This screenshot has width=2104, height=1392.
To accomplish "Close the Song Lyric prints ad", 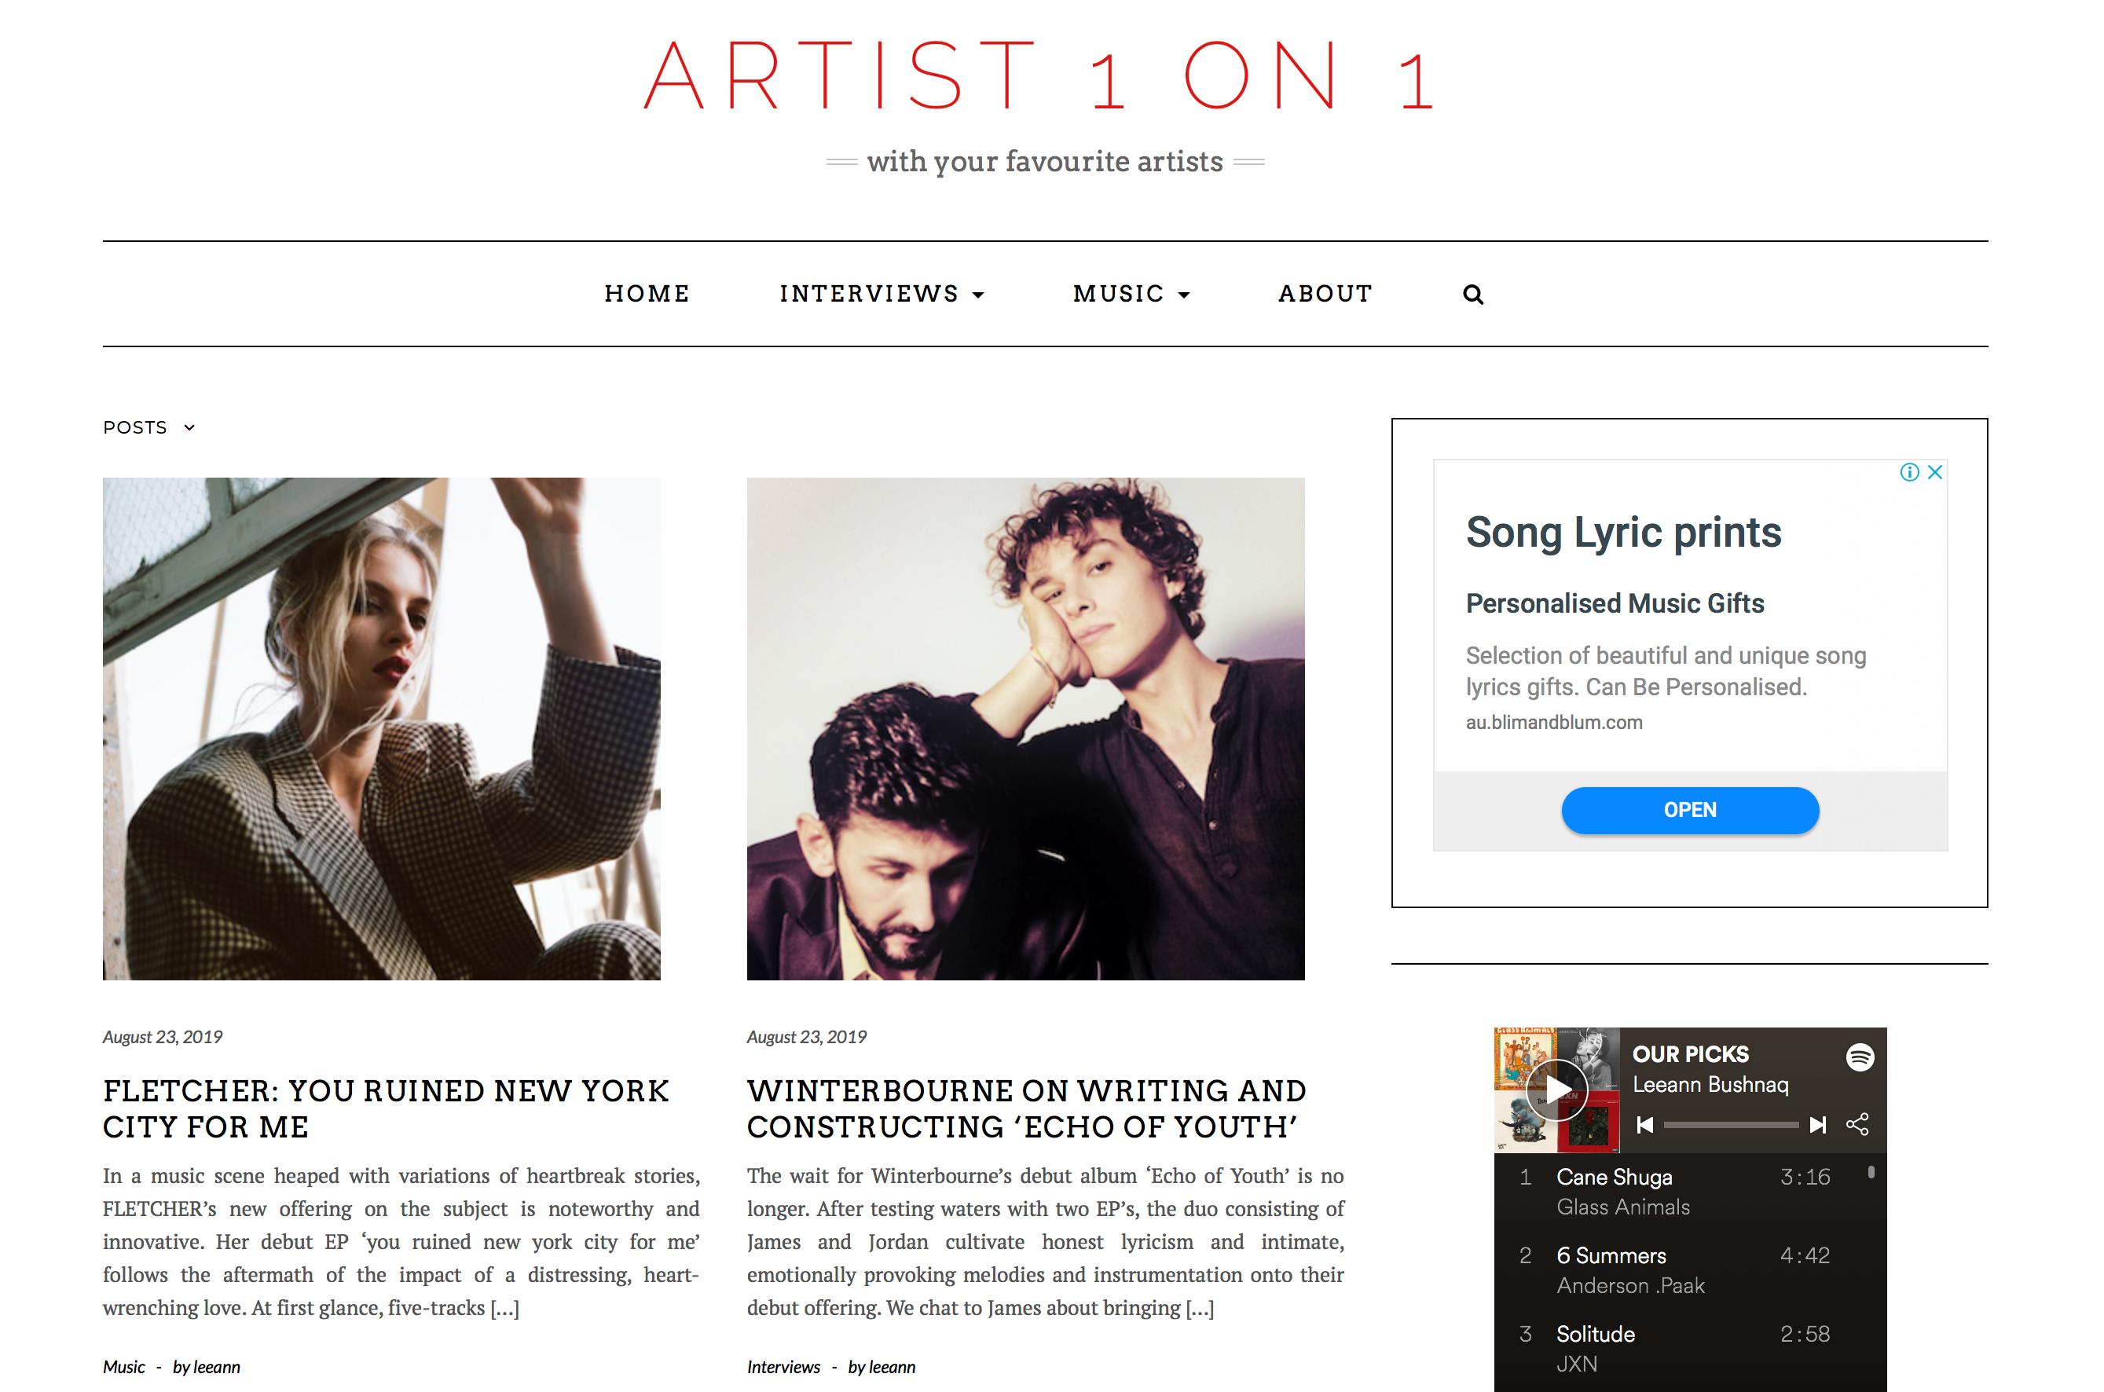I will (x=1935, y=472).
